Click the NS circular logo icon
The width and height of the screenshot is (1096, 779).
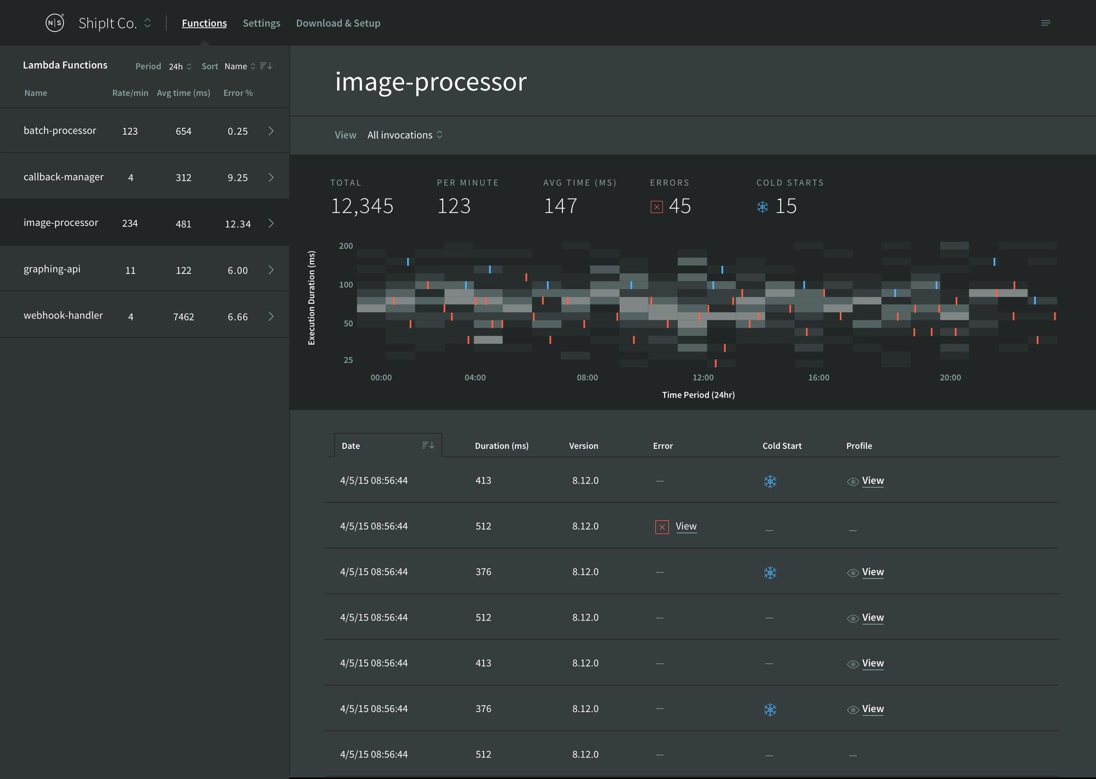tap(55, 23)
